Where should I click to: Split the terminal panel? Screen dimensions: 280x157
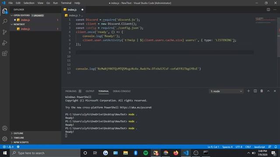pyautogui.click(x=255, y=91)
